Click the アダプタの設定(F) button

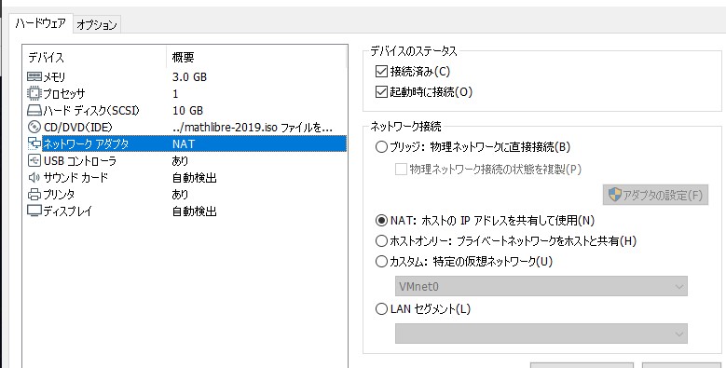click(655, 195)
